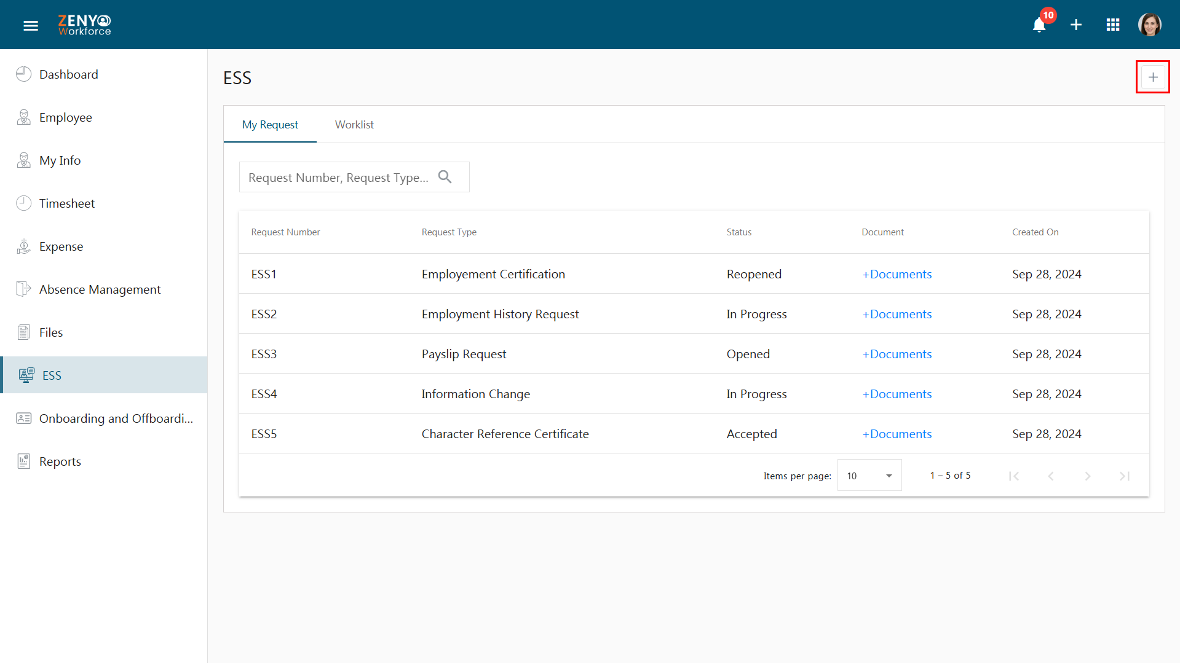Open Reports label in the sidebar
The image size is (1180, 663).
click(60, 461)
